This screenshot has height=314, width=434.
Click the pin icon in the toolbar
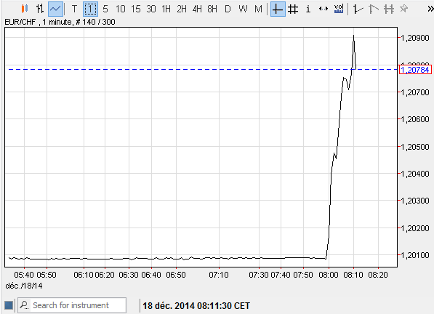(x=403, y=9)
